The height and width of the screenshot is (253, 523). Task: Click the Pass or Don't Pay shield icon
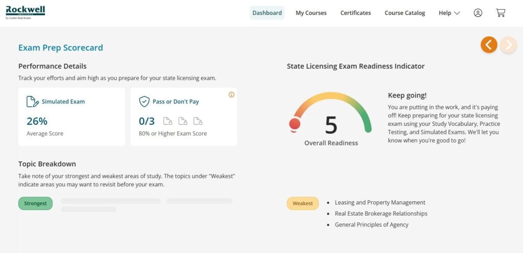(144, 101)
